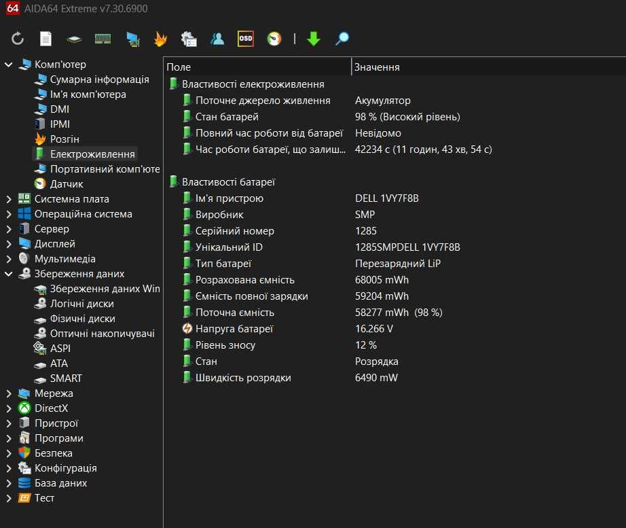Select Оптичні накопичувачі tree item
The height and width of the screenshot is (528, 626).
[103, 334]
